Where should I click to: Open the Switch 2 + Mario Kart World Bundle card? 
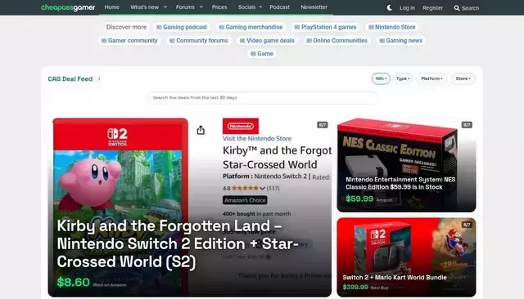[x=406, y=257]
